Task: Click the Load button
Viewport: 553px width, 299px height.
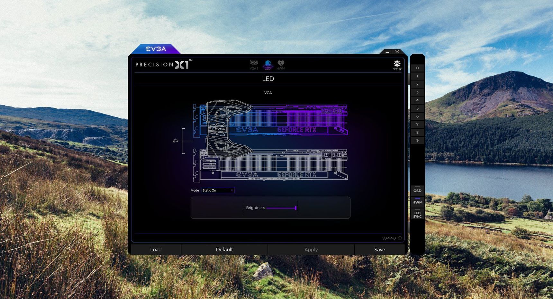Action: (156, 250)
